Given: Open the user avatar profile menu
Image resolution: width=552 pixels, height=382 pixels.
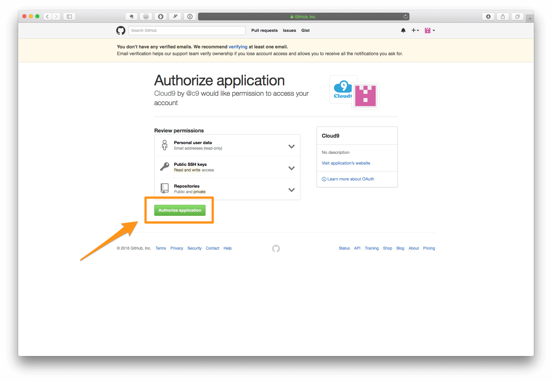Looking at the screenshot, I should click(430, 31).
